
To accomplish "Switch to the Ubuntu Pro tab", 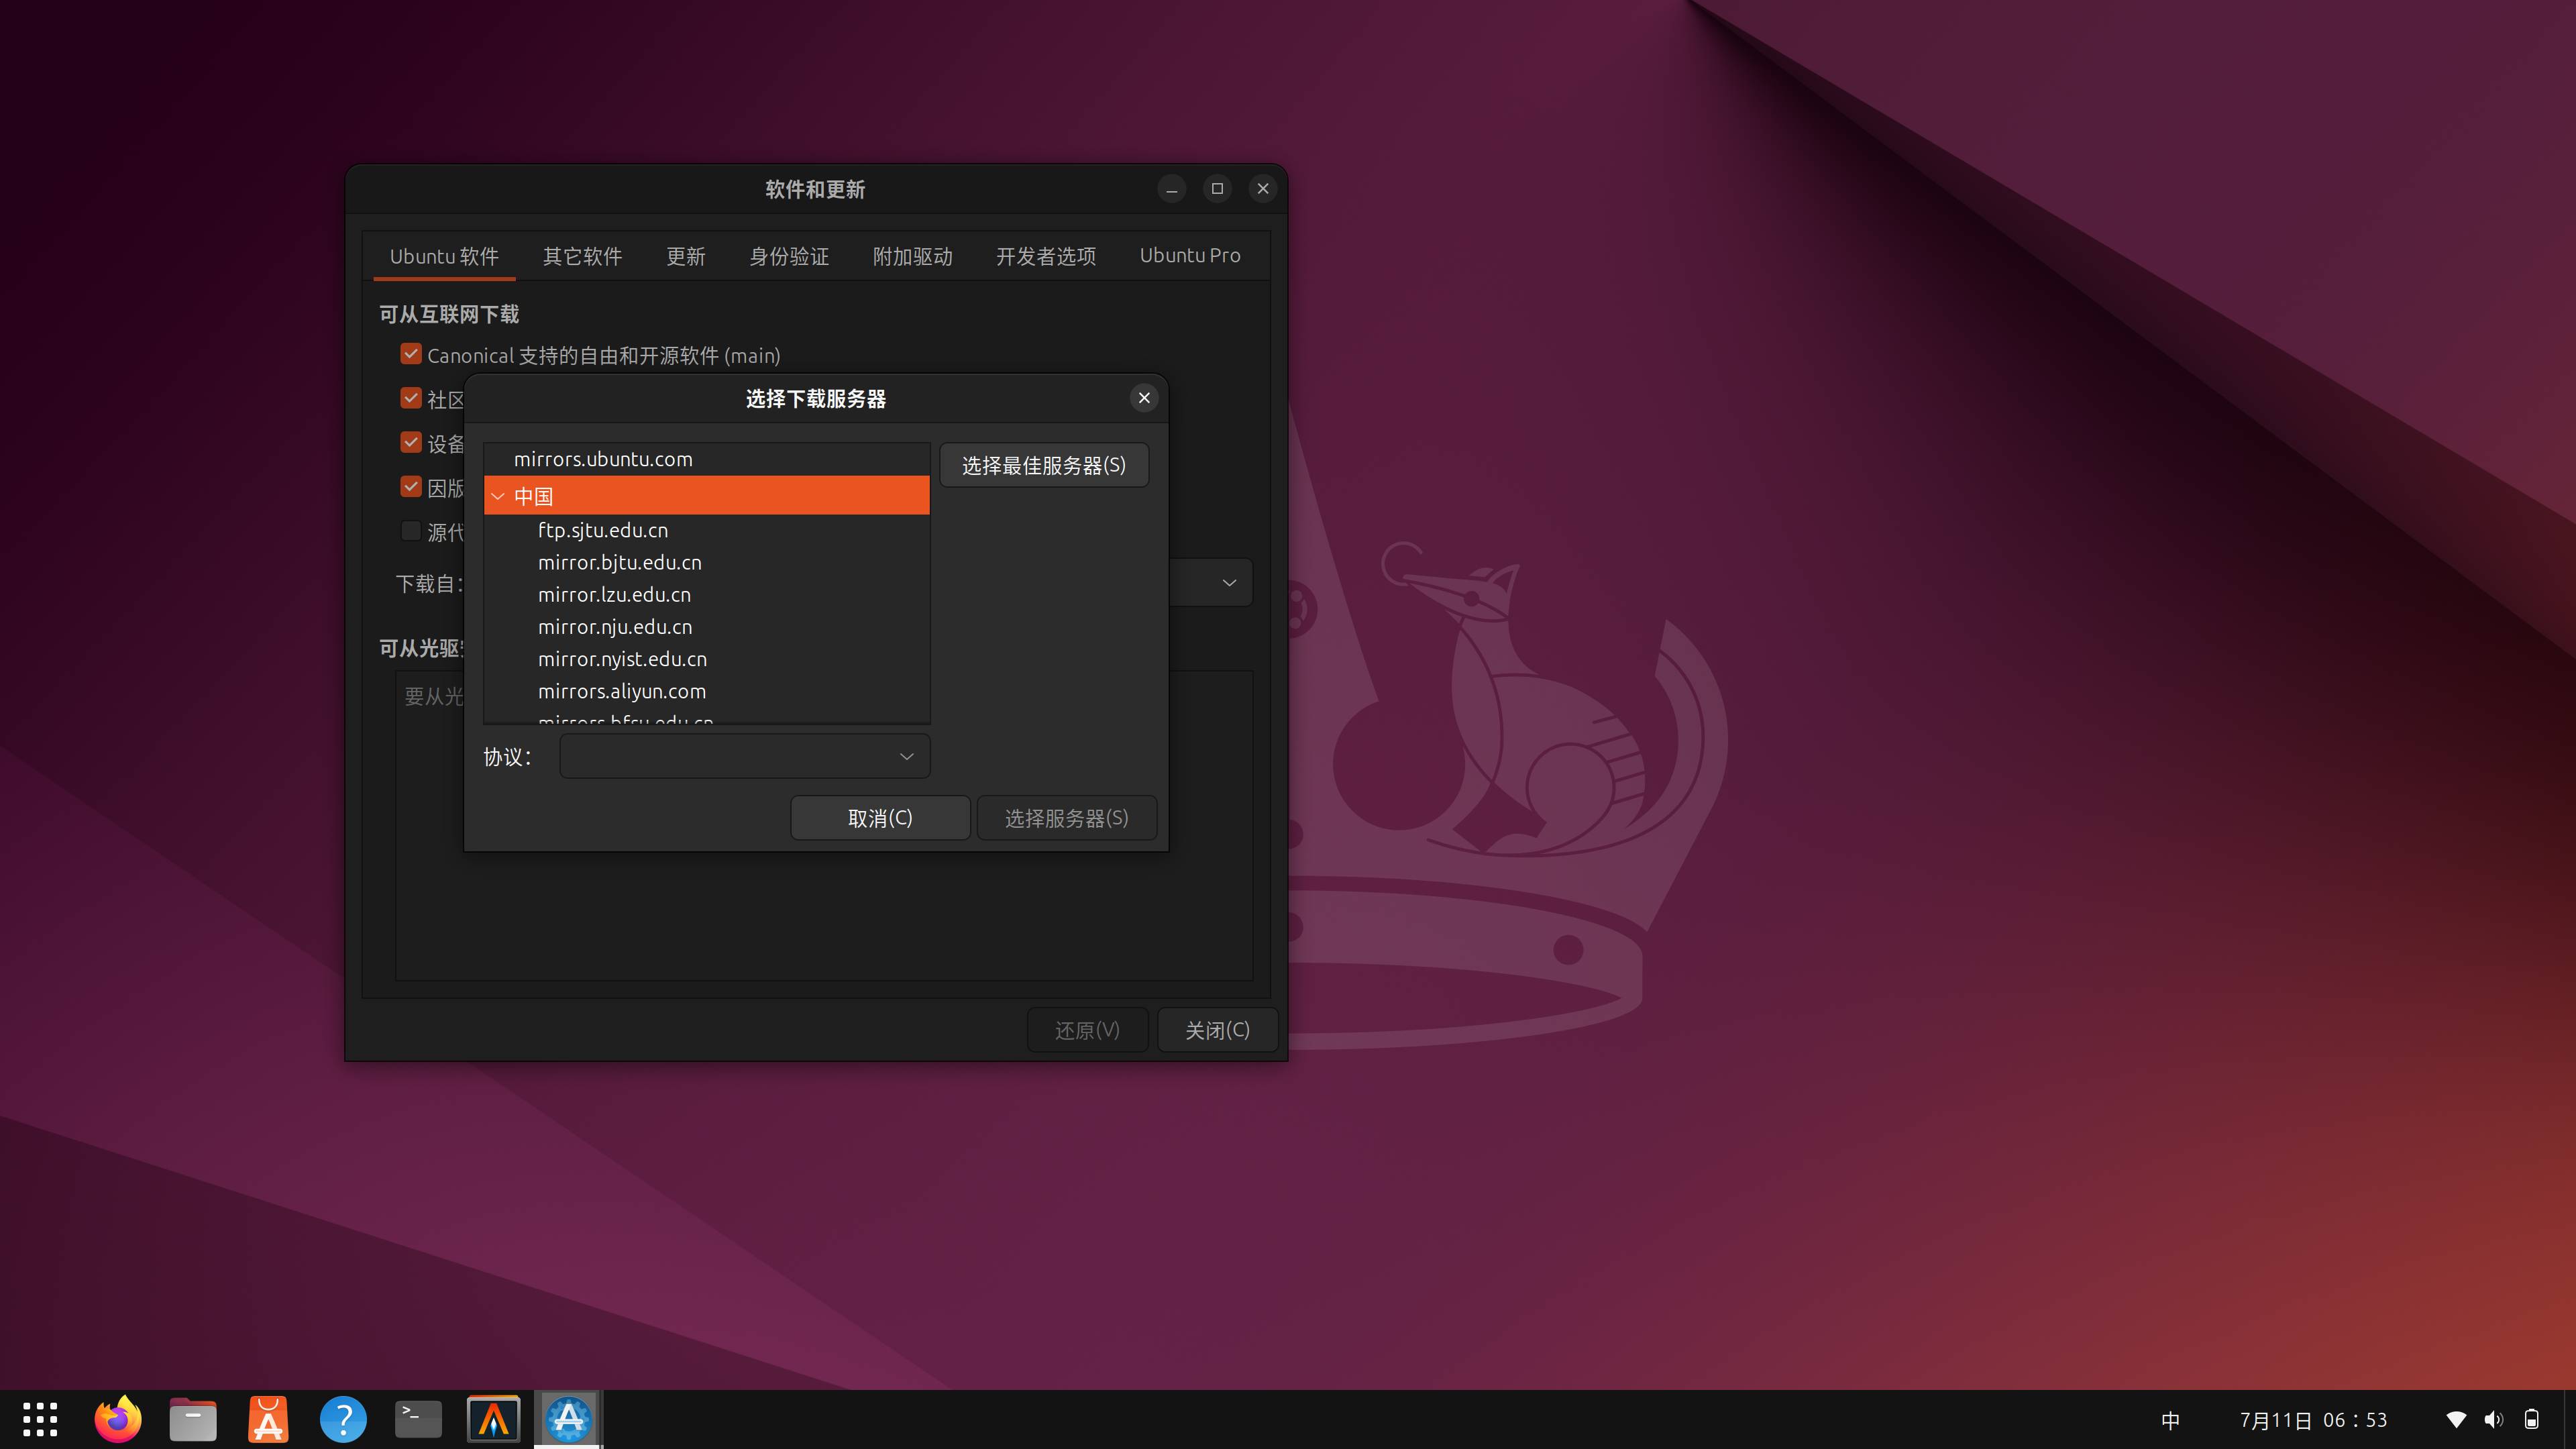I will (1190, 256).
